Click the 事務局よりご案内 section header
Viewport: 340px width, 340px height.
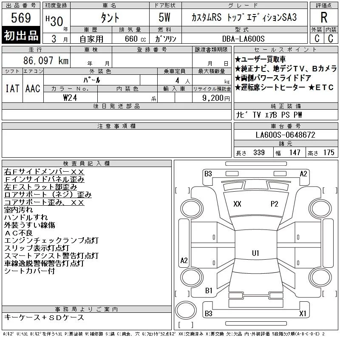[87, 309]
